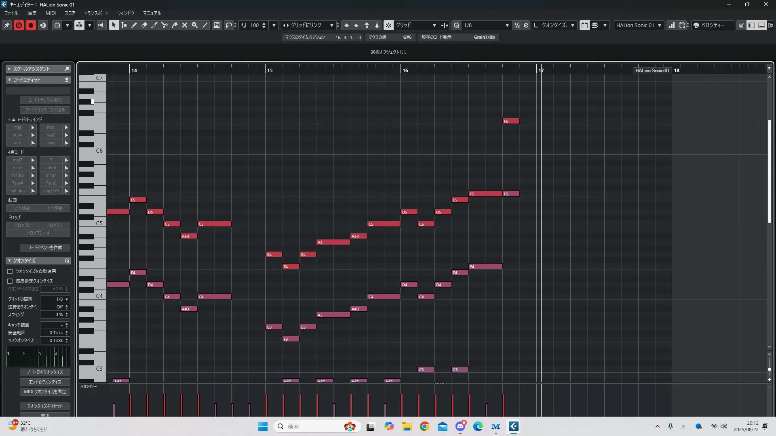Open the トランスポート menu
Screen dimensions: 776x436
point(96,13)
